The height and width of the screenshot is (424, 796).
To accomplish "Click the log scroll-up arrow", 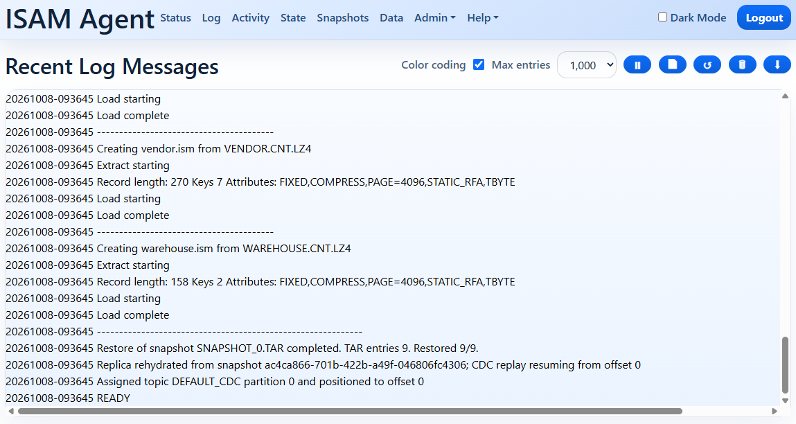I will click(x=786, y=96).
